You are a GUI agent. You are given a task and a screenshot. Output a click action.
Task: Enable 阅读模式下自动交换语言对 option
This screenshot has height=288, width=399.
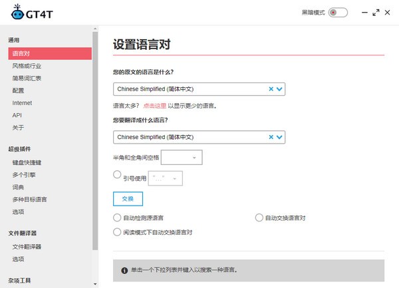tap(118, 232)
